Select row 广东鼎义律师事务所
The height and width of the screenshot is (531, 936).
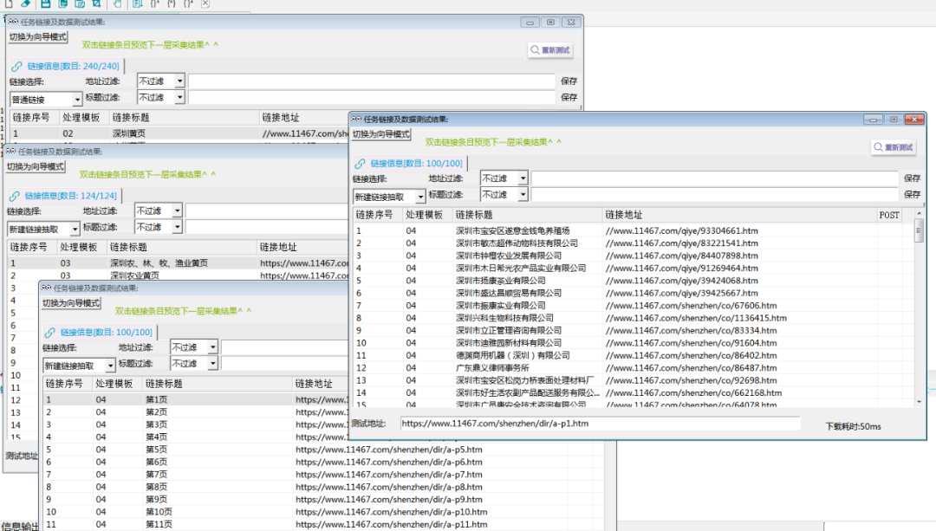point(633,368)
